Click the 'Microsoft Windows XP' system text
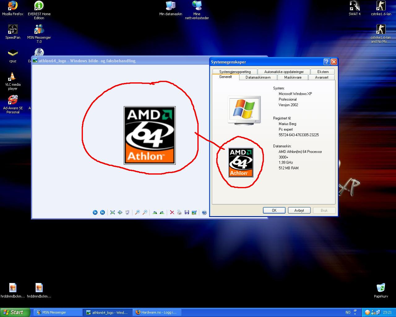396x317 pixels. click(295, 94)
